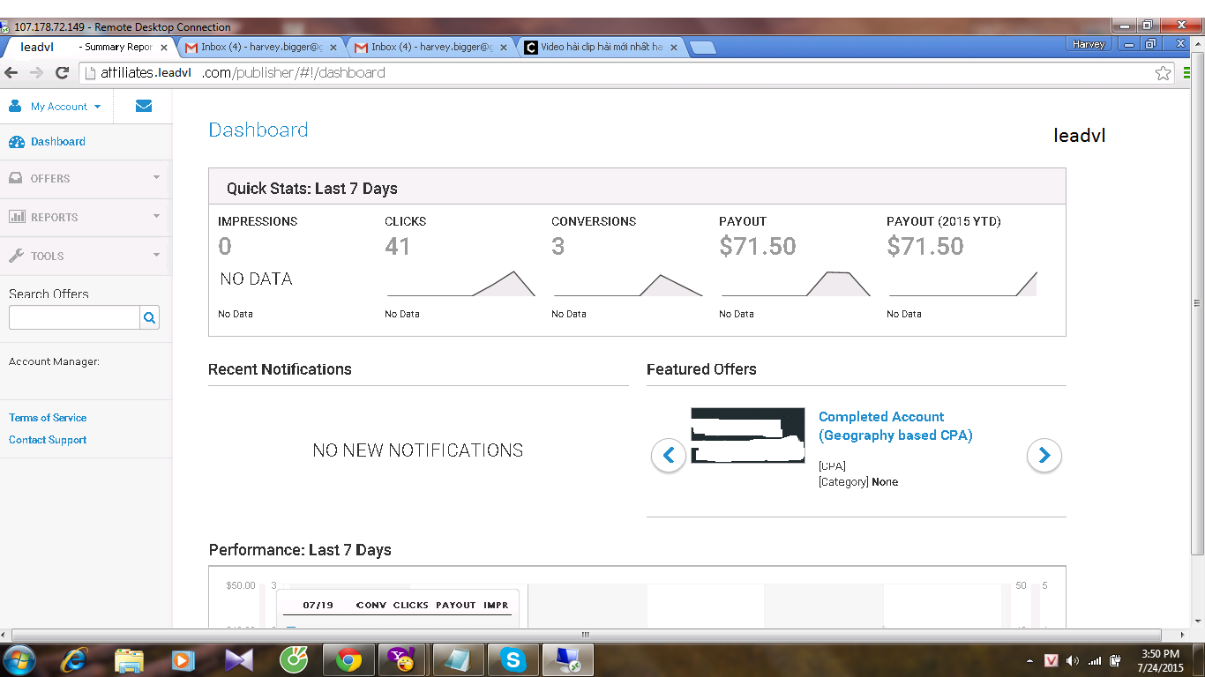Open the taskbar clock showing 3:50 PM

1160,660
